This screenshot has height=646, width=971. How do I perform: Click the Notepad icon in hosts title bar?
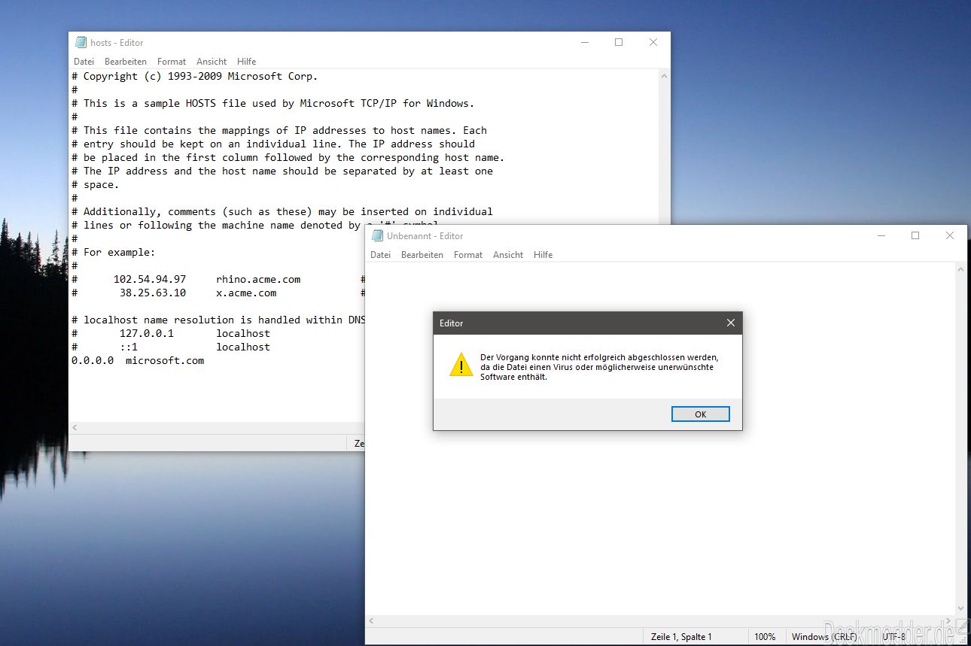click(81, 43)
